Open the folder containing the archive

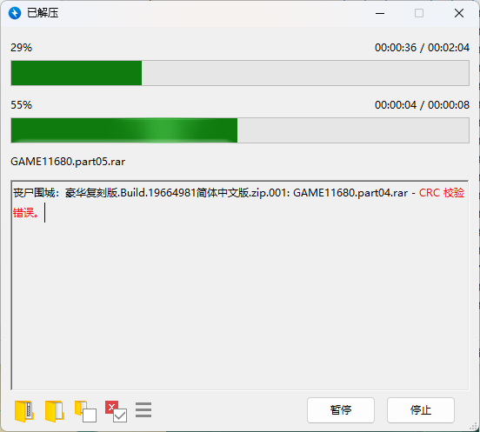click(x=23, y=411)
